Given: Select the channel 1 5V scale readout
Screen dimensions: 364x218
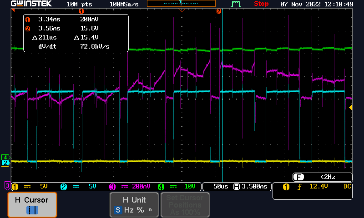Looking at the screenshot, I should click(44, 187).
